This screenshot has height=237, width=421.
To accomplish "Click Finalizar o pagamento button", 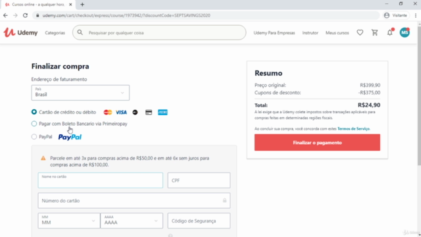I will pos(317,142).
